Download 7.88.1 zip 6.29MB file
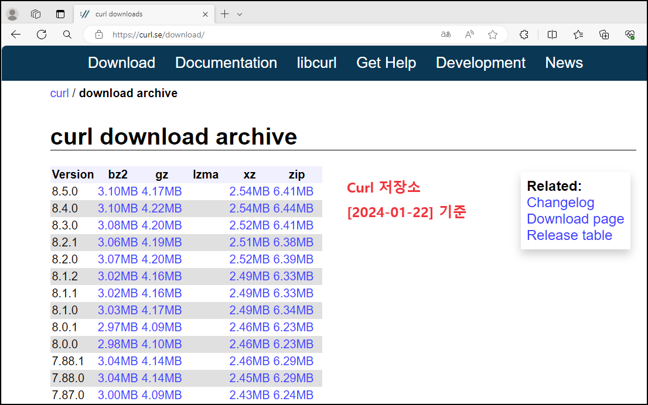 pyautogui.click(x=293, y=361)
